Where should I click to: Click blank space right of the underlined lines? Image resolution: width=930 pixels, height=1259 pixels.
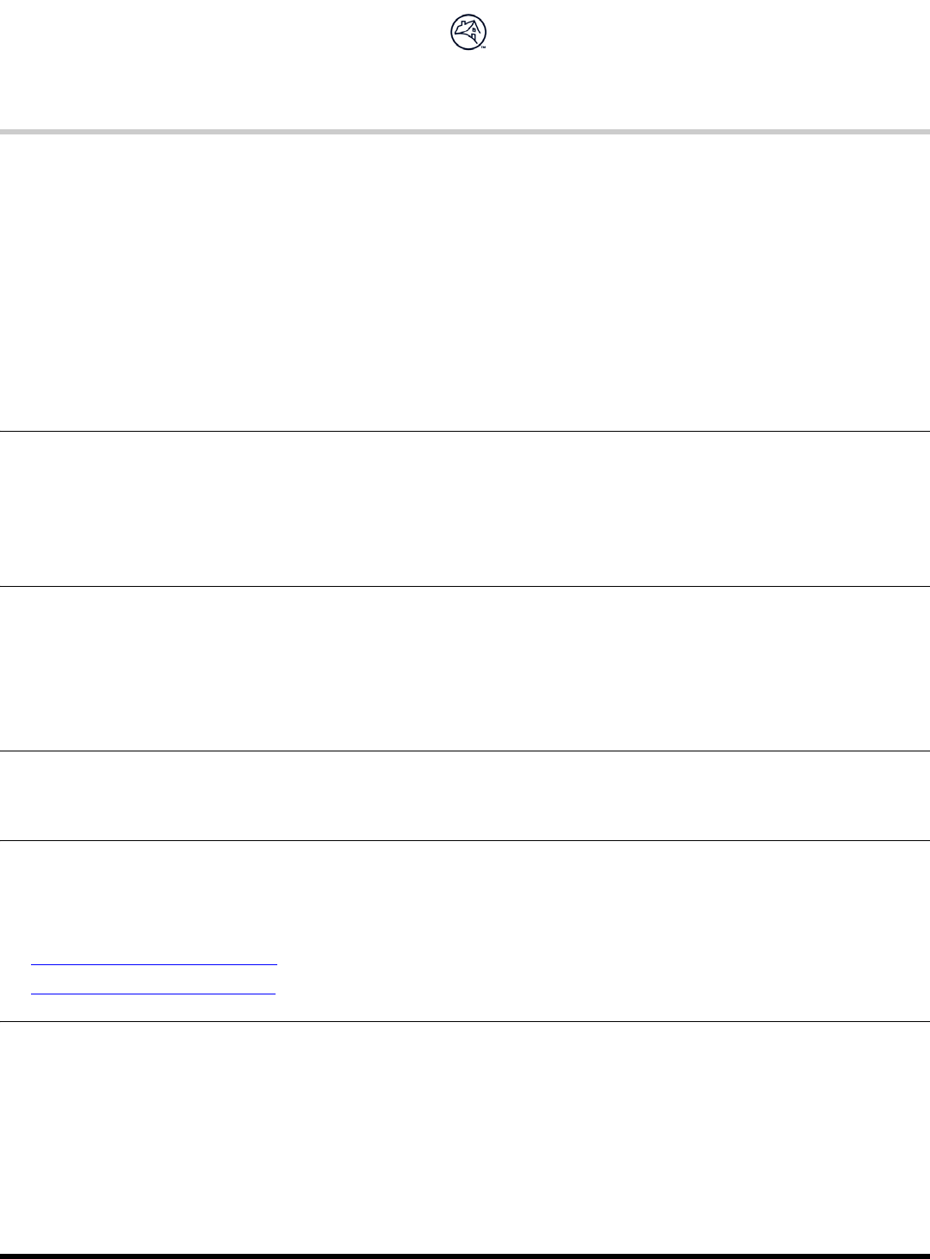pos(603,978)
